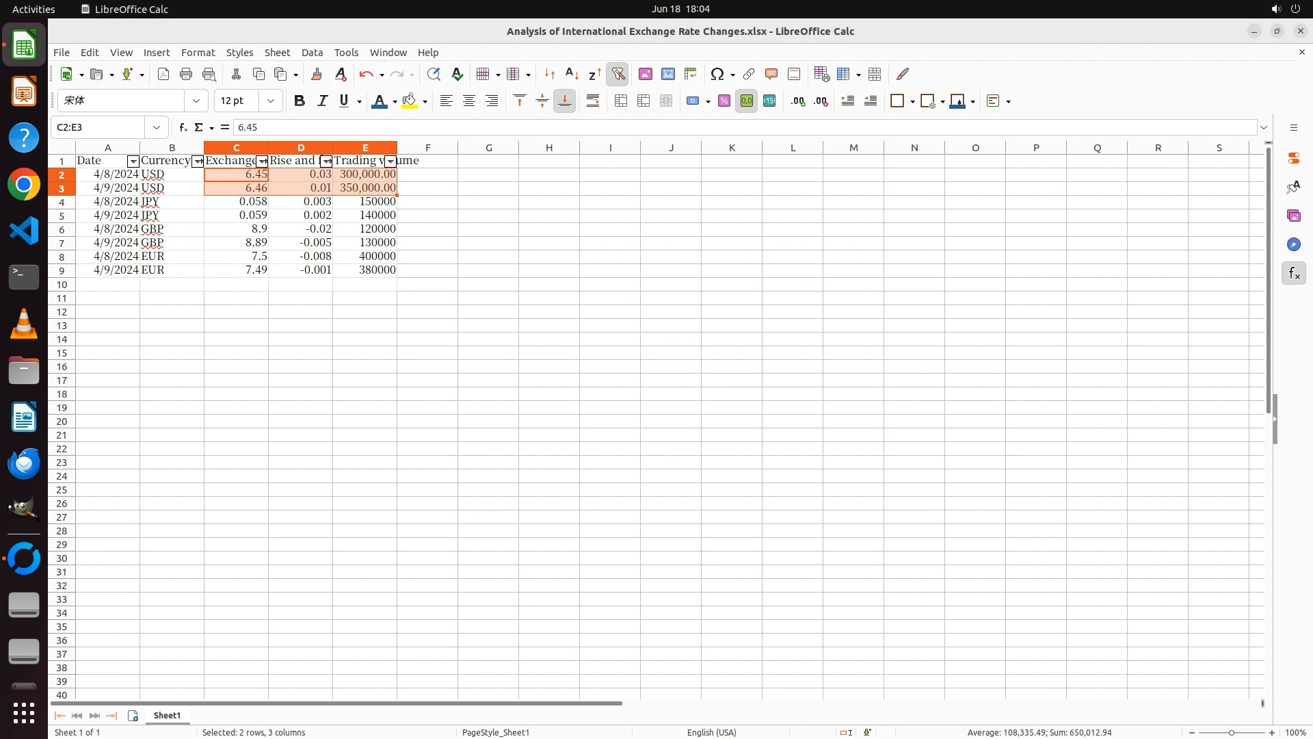Expand the font size dropdown

[x=271, y=101]
